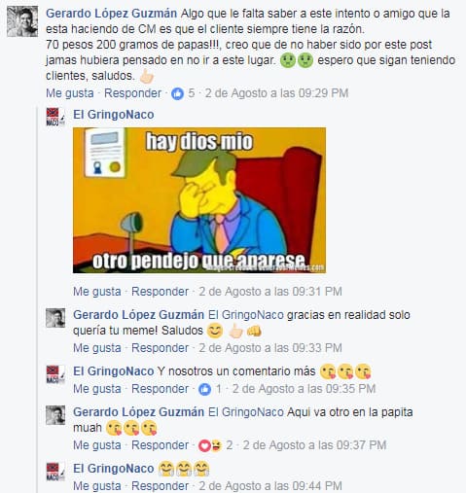Like the meme reply from El GringoNaco
This screenshot has height=493, width=466.
[97, 292]
